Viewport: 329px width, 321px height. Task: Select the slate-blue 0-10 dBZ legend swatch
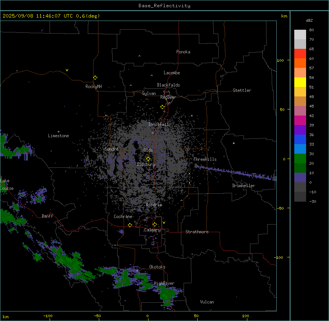300,178
